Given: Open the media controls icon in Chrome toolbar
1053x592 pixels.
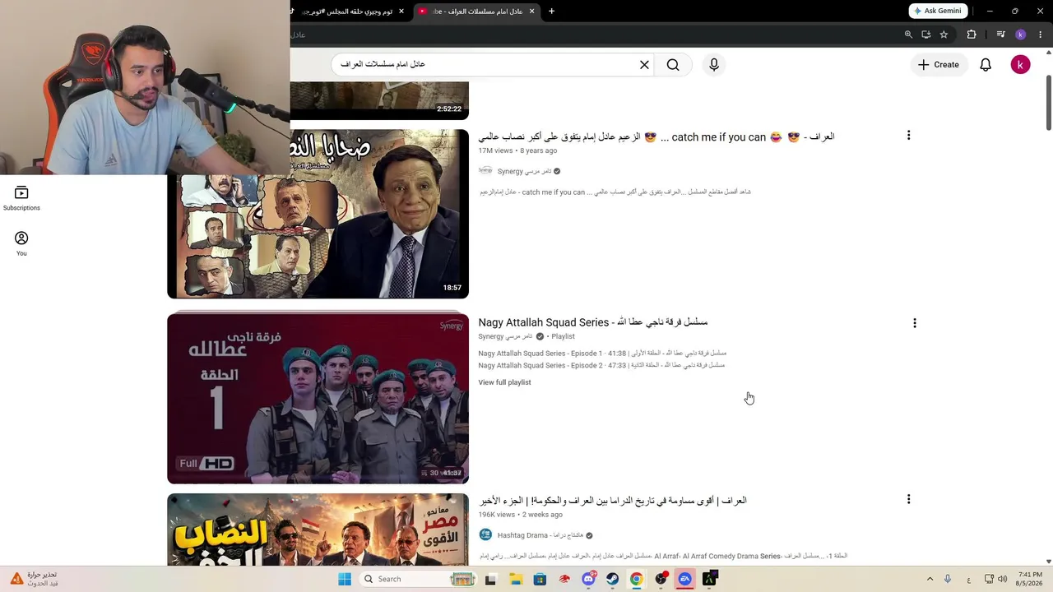Looking at the screenshot, I should click(x=1000, y=35).
